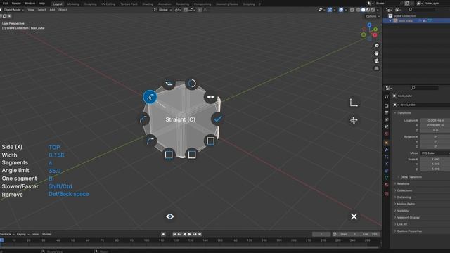Image resolution: width=450 pixels, height=253 pixels.
Task: Open rotation Mode XYZ Euler dropdown
Action: tap(435, 153)
